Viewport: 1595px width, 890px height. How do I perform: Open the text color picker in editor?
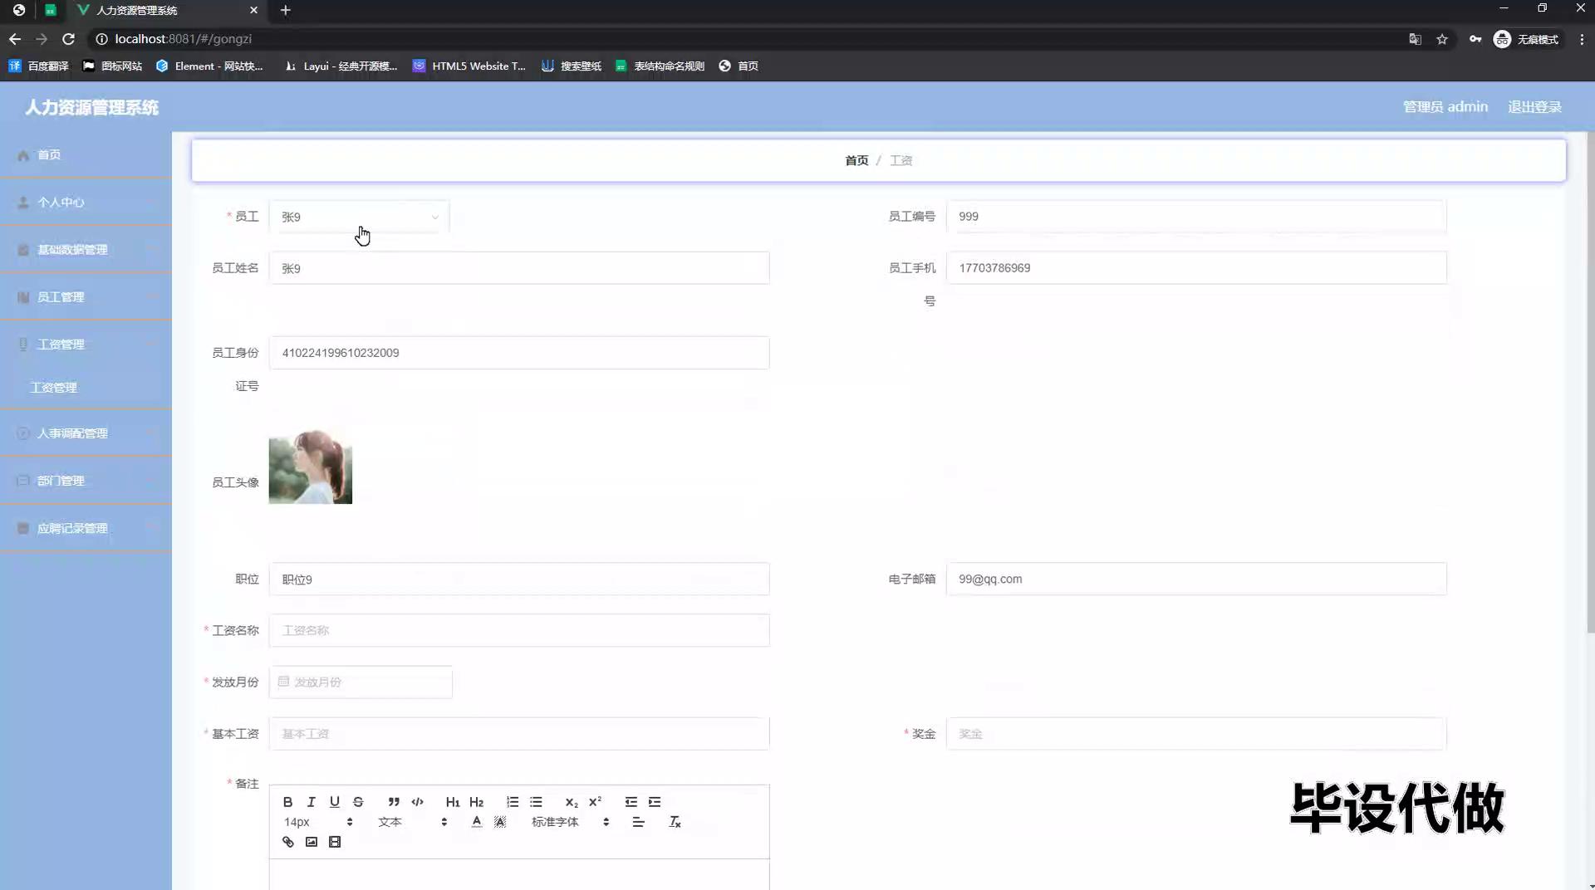coord(477,822)
